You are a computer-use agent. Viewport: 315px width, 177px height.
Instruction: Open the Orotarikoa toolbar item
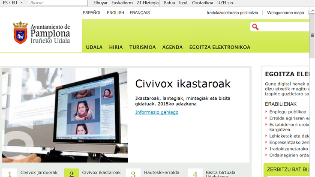tap(202, 3)
